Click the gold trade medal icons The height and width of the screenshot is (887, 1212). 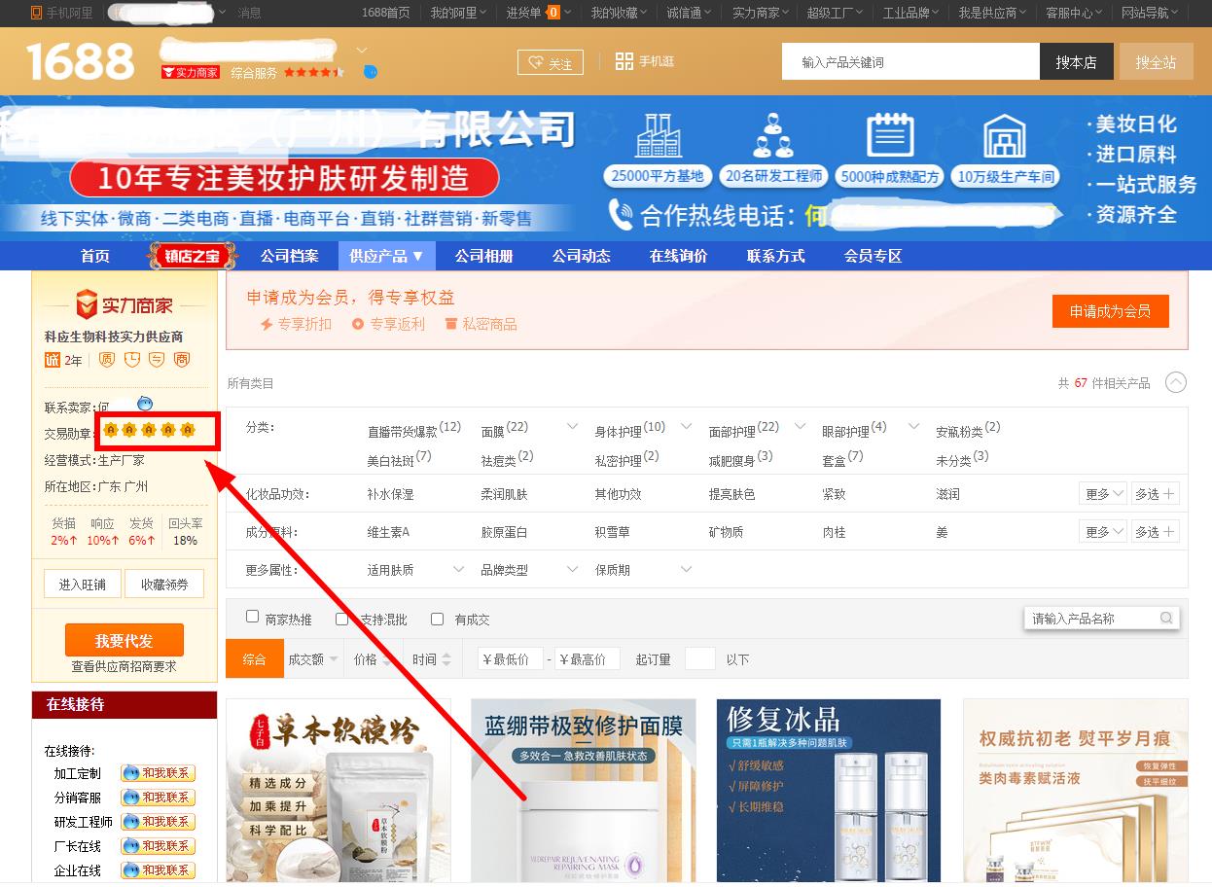(150, 430)
